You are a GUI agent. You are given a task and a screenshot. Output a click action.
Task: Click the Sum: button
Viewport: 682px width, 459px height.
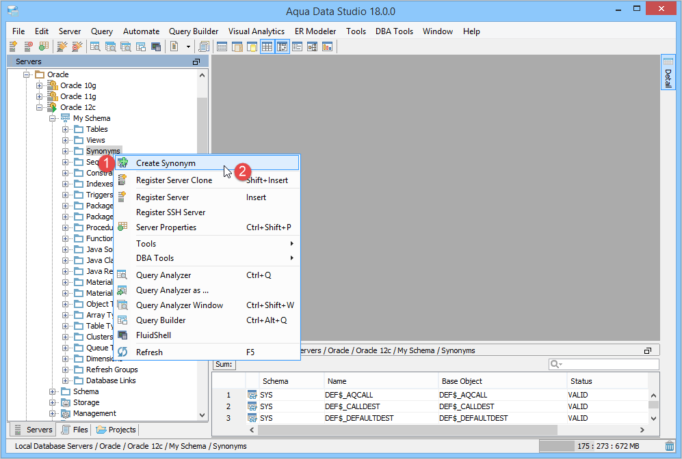(224, 364)
